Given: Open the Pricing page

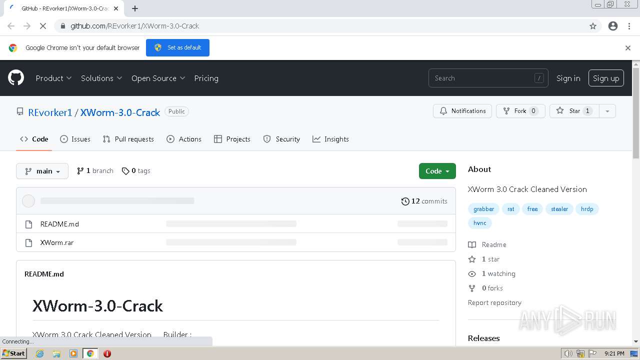Looking at the screenshot, I should (206, 78).
